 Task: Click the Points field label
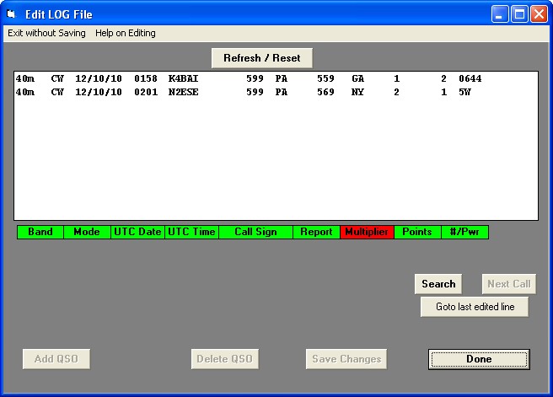(417, 232)
